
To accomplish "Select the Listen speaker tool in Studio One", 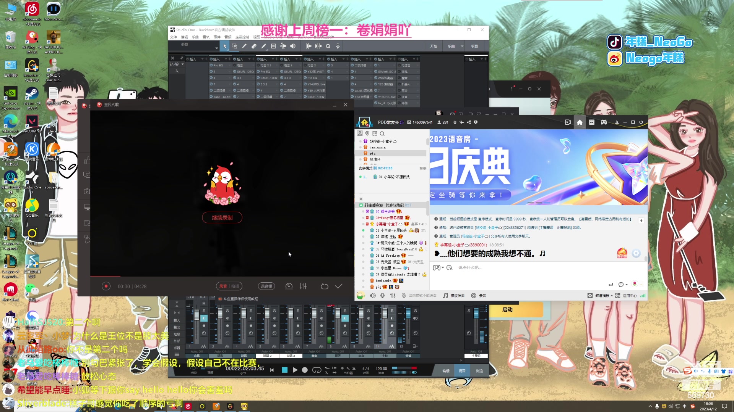I will [293, 46].
